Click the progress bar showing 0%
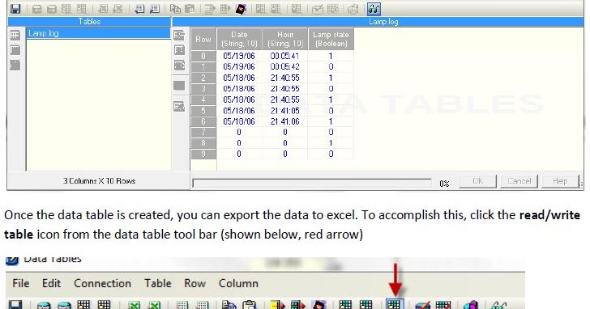The width and height of the screenshot is (590, 309). point(312,183)
